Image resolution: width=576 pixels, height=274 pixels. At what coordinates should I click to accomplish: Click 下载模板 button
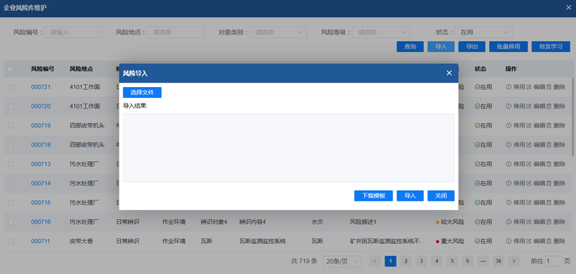[x=374, y=196]
